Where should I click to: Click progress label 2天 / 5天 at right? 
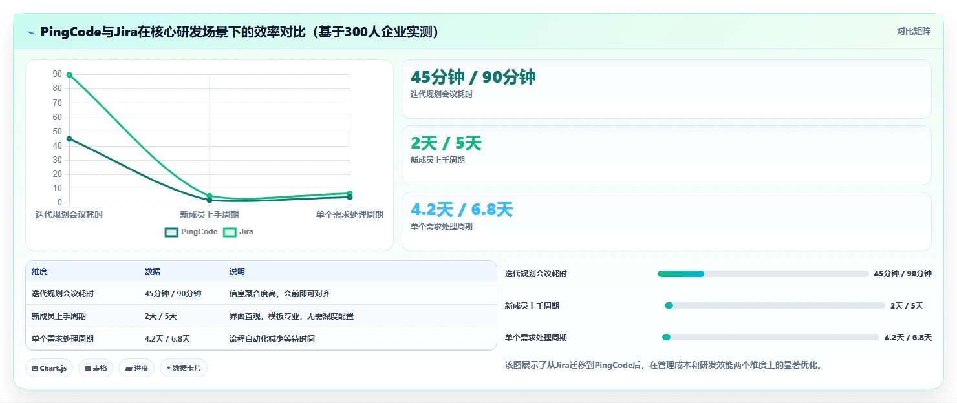907,306
